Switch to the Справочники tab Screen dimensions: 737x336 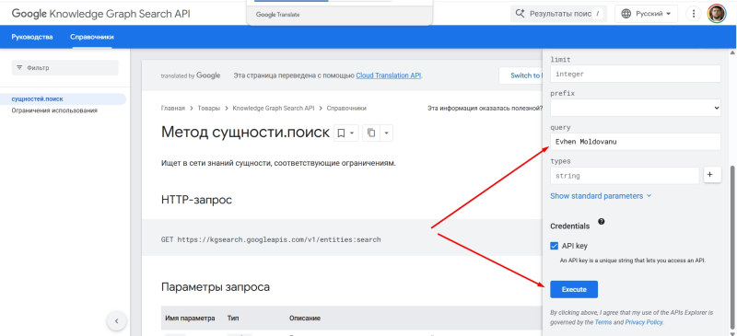[x=92, y=37]
